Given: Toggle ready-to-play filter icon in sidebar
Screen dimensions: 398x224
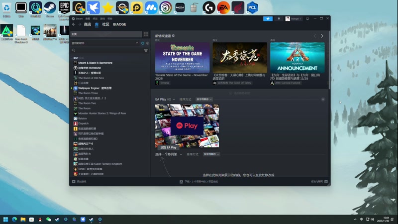Looking at the screenshot, I should (x=148, y=43).
